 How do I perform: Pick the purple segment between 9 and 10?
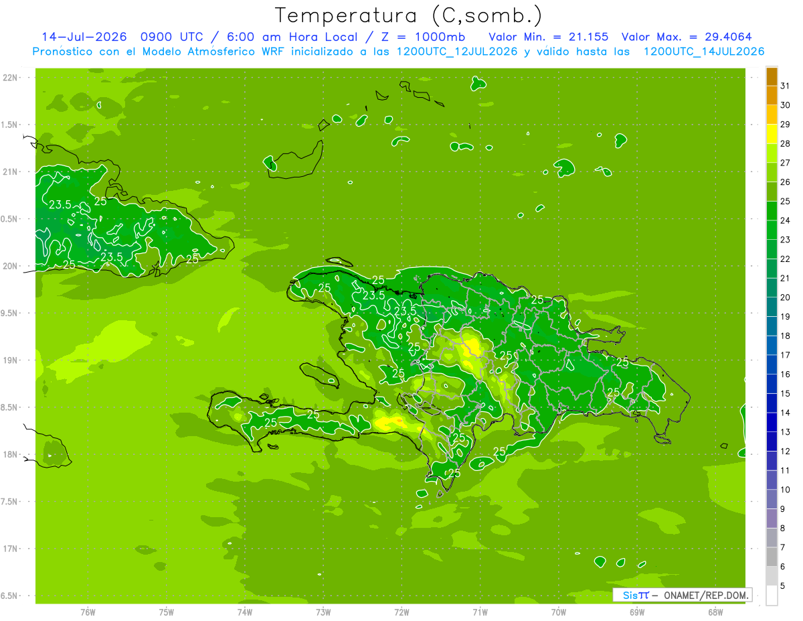coord(772,500)
